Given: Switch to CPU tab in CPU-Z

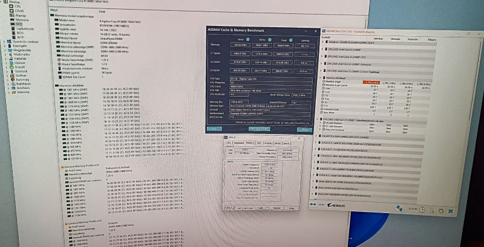Looking at the screenshot, I should [x=229, y=143].
